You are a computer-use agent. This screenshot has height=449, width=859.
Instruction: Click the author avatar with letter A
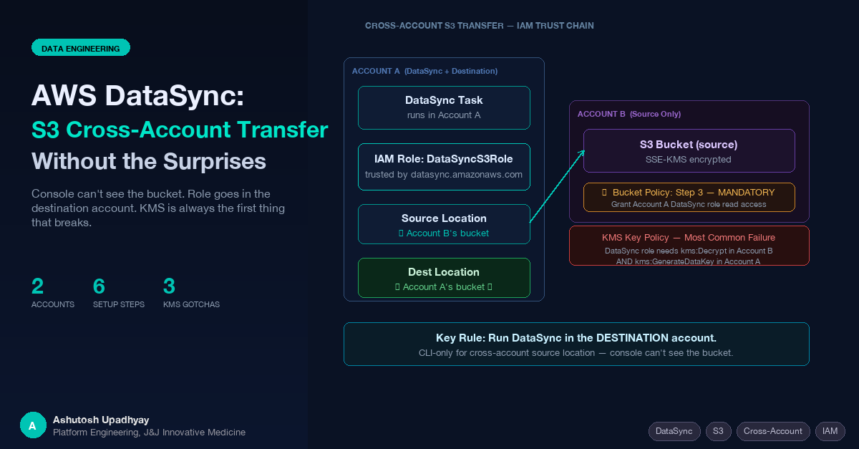(32, 425)
